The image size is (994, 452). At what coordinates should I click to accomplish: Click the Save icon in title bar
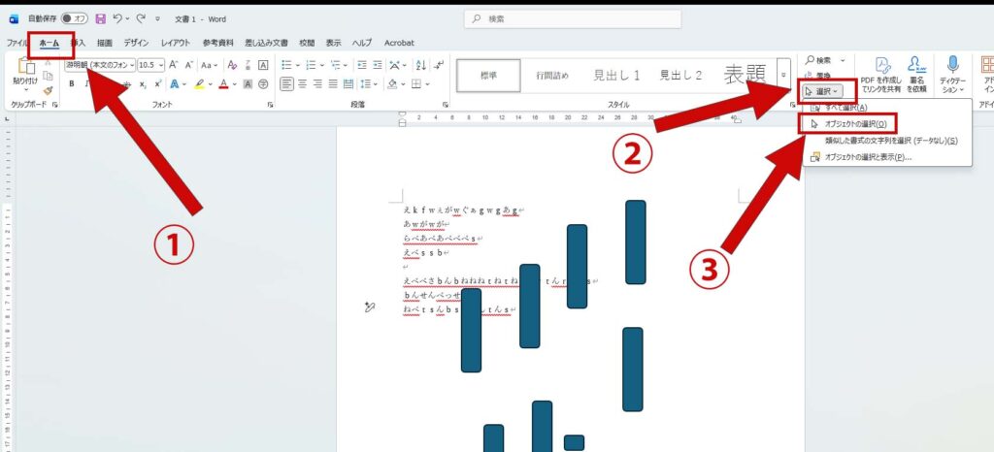tap(101, 18)
